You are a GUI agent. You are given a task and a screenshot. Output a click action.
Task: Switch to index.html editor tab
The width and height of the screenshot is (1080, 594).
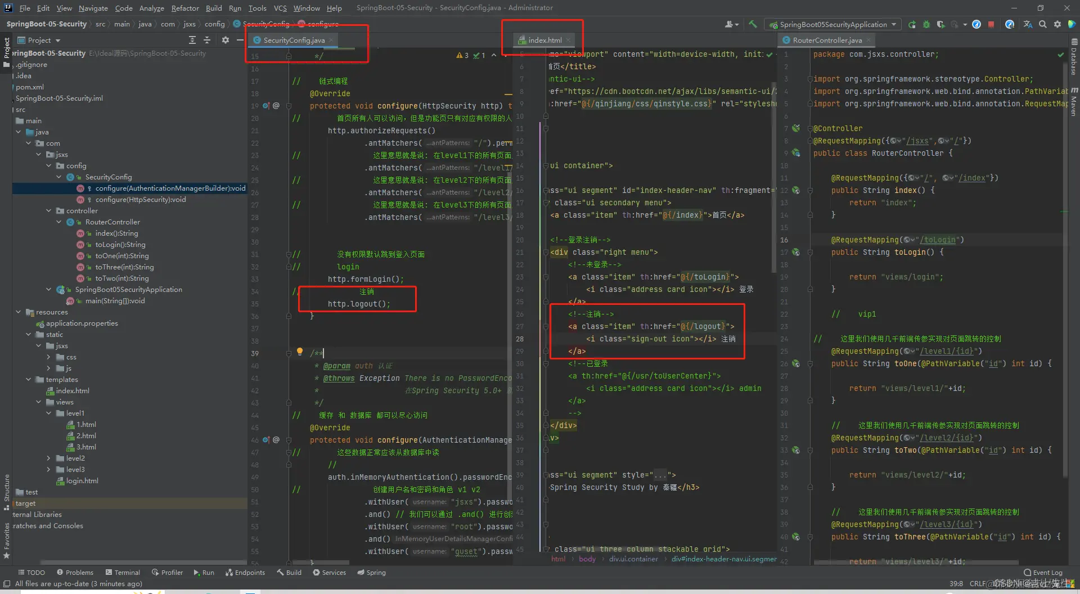coord(544,40)
